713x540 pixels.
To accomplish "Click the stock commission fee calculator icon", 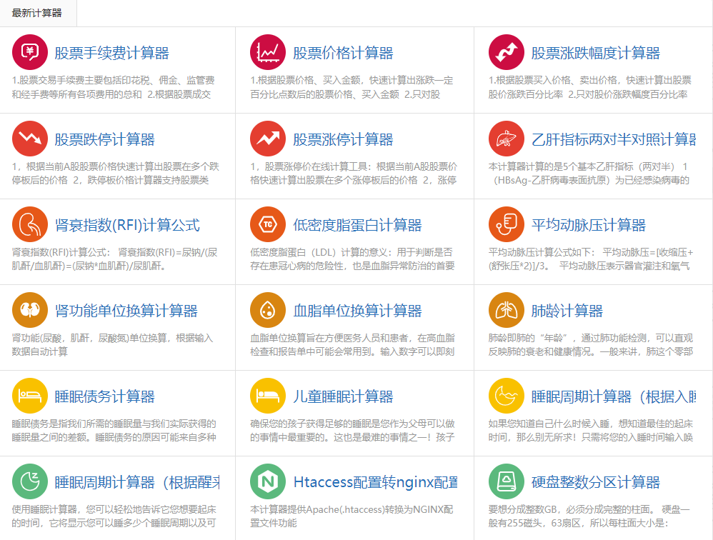I will tap(29, 52).
